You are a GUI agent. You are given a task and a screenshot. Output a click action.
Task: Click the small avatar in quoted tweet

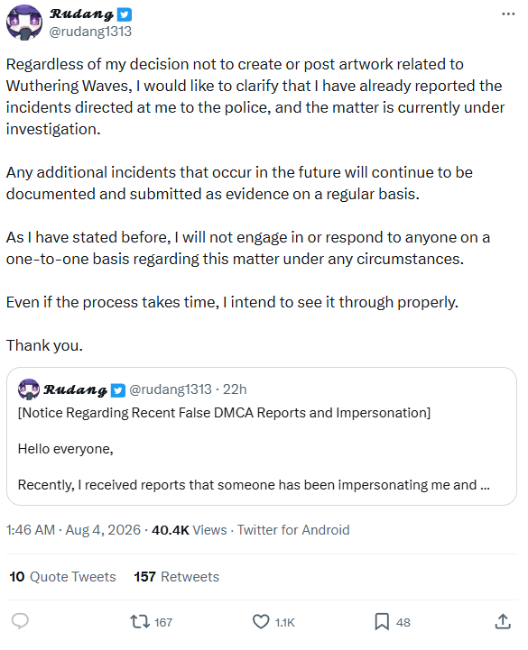[29, 389]
